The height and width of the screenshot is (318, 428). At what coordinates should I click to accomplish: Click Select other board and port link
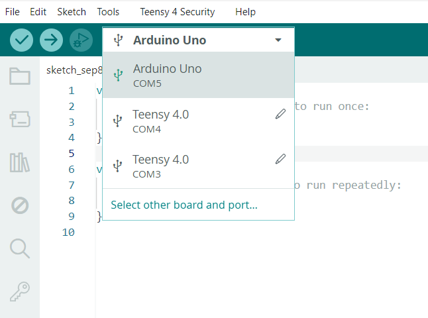pyautogui.click(x=184, y=205)
